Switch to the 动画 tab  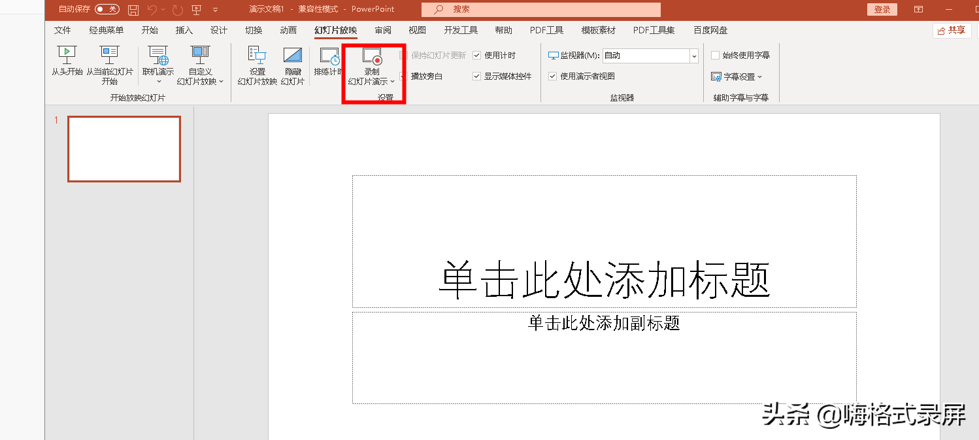tap(288, 30)
